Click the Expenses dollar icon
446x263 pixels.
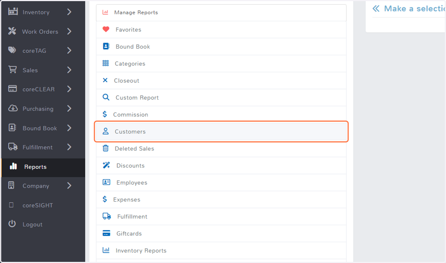(x=105, y=199)
